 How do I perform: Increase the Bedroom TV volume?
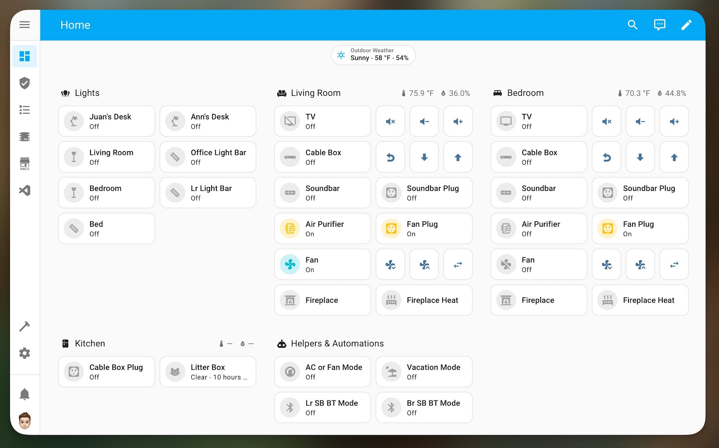coord(674,121)
